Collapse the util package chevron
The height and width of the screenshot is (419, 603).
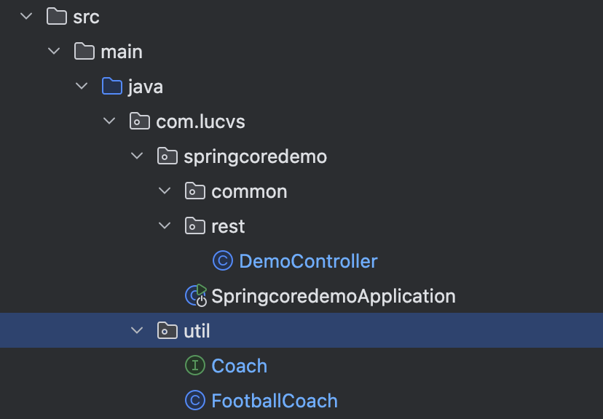pos(138,331)
